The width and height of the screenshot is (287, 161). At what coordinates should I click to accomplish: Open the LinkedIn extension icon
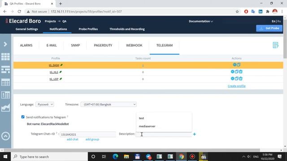coord(260,12)
